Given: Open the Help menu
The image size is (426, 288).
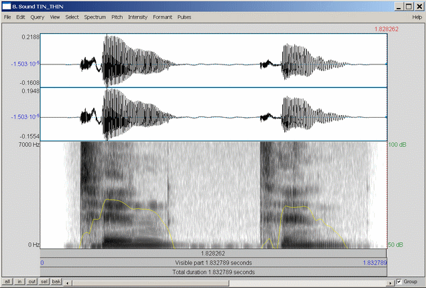Looking at the screenshot, I should pos(417,17).
